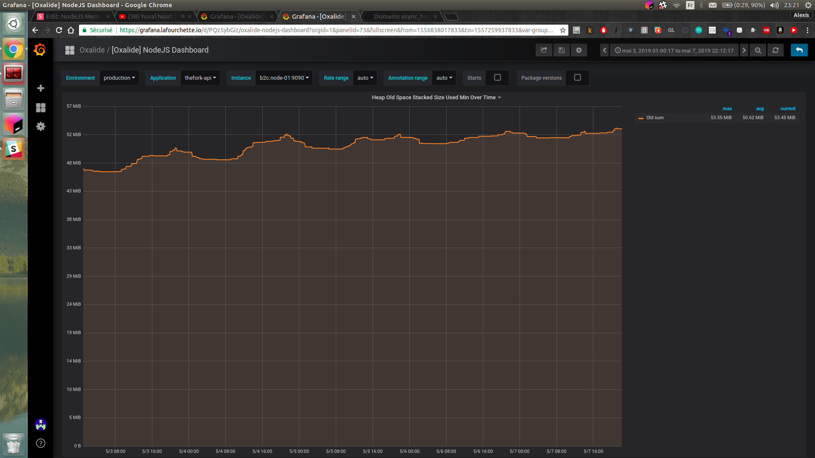Image resolution: width=815 pixels, height=458 pixels.
Task: Sort legend by max column header
Action: tap(727, 109)
